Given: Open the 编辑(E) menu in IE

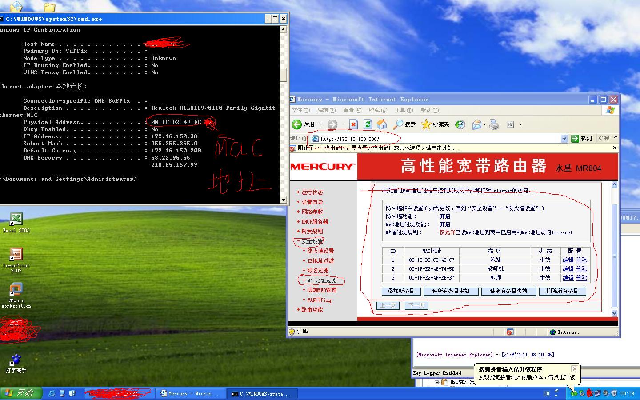Looking at the screenshot, I should (327, 110).
